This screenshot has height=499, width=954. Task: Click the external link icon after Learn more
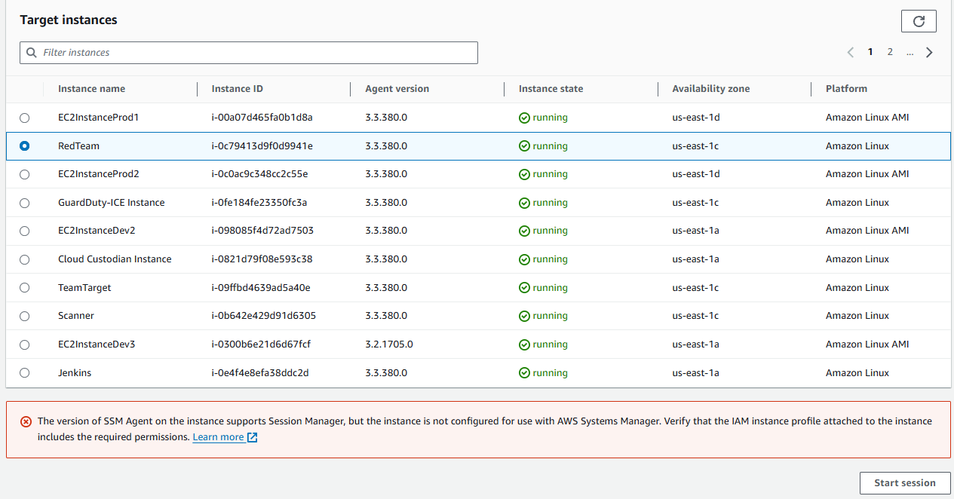pyautogui.click(x=253, y=437)
